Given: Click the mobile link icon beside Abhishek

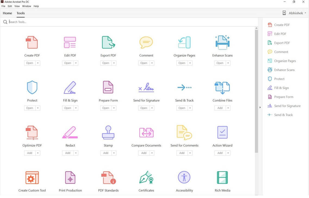Looking at the screenshot, I should [x=284, y=13].
